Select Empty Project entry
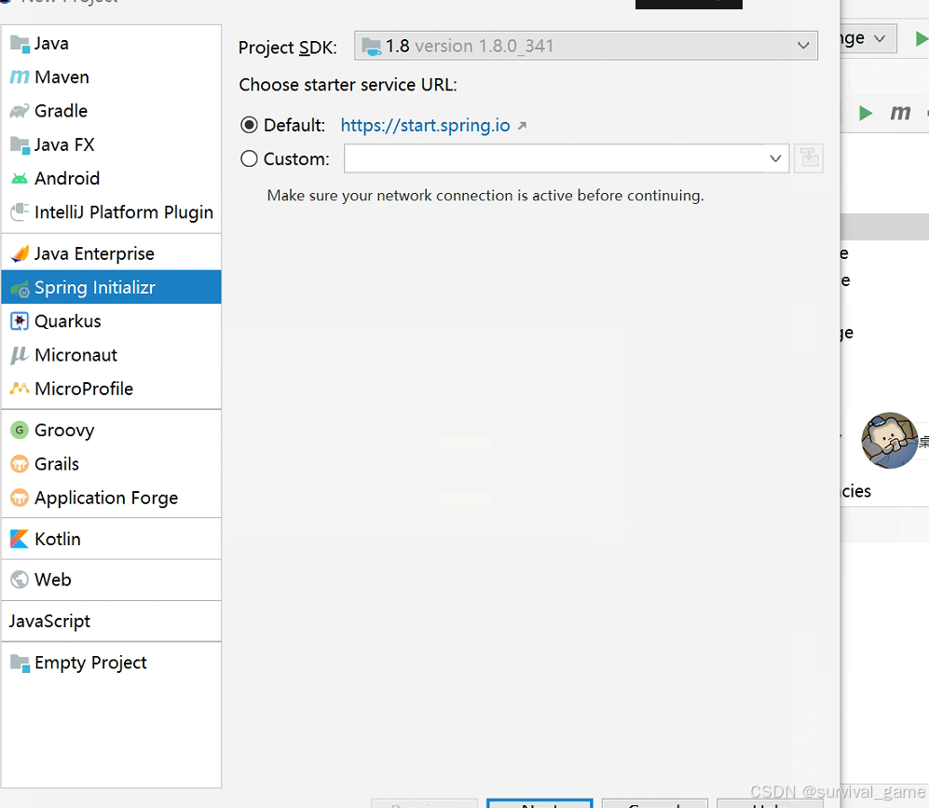The height and width of the screenshot is (808, 929). click(x=112, y=663)
